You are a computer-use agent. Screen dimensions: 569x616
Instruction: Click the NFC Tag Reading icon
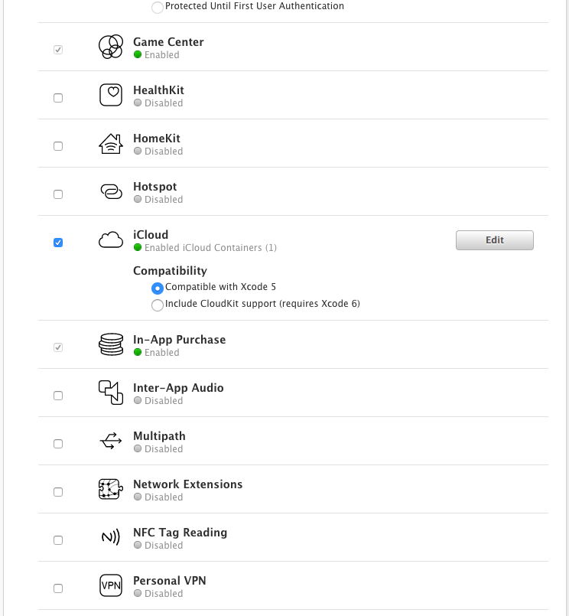pyautogui.click(x=111, y=537)
